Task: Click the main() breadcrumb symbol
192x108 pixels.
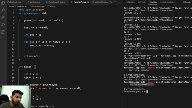Action: 51,6
